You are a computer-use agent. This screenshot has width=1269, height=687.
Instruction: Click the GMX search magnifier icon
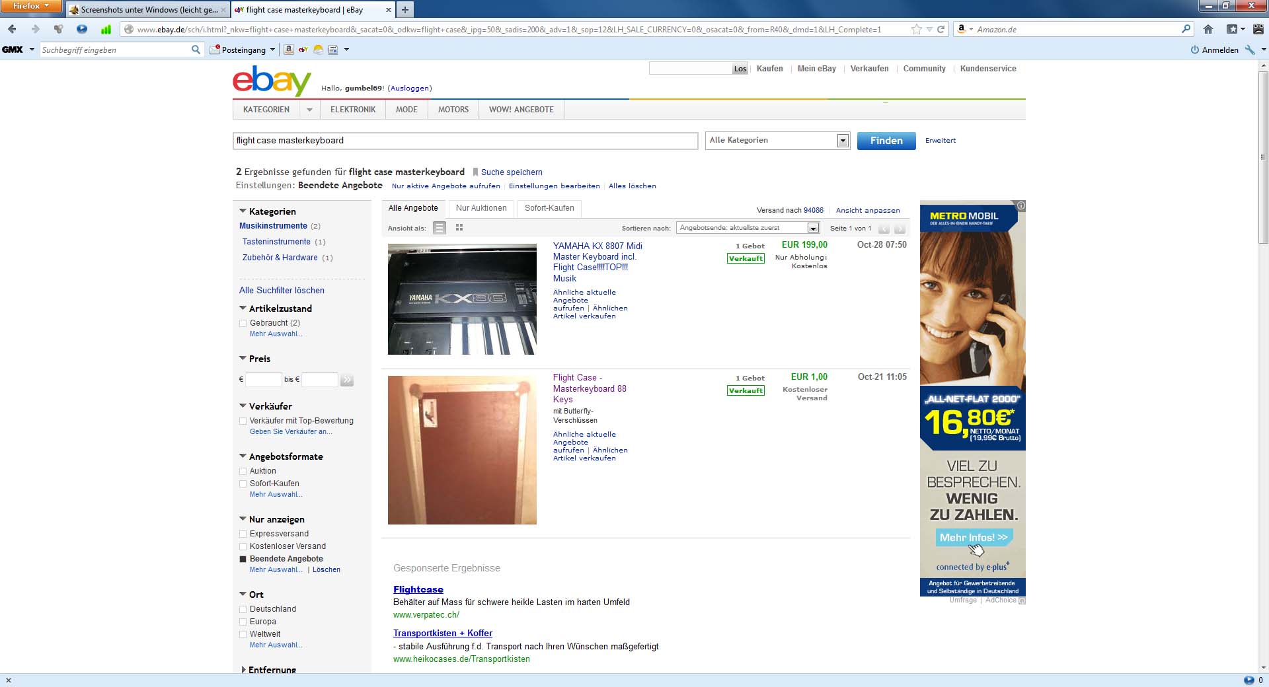(x=196, y=50)
